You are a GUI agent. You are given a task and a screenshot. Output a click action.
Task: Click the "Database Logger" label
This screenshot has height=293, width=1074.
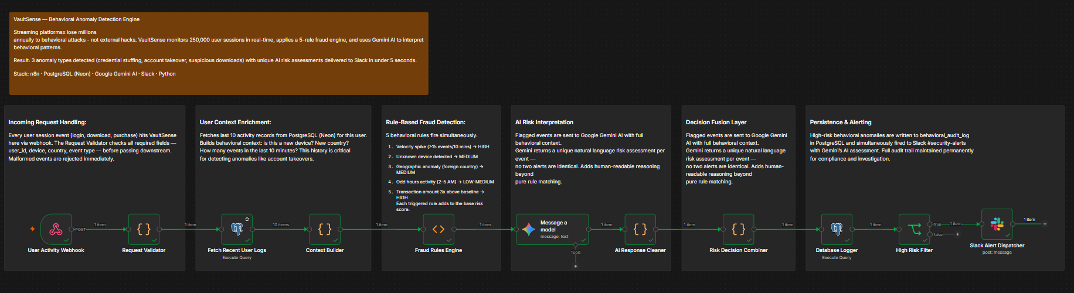click(837, 250)
